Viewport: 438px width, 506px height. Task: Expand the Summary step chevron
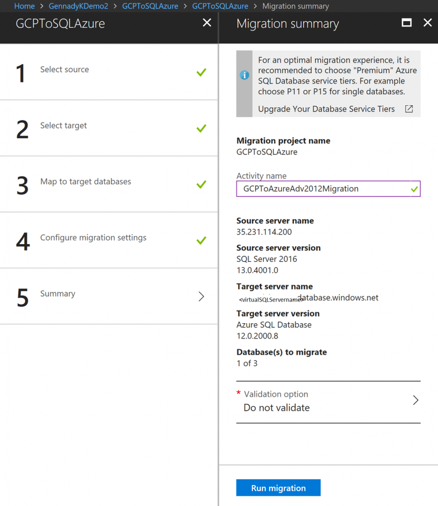click(x=201, y=296)
